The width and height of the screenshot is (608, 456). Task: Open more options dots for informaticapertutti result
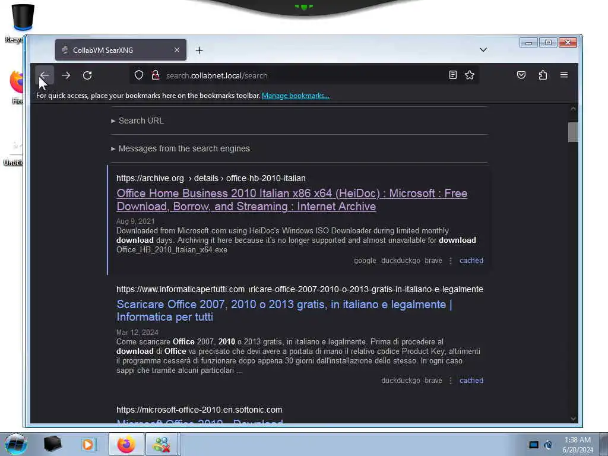(x=451, y=381)
